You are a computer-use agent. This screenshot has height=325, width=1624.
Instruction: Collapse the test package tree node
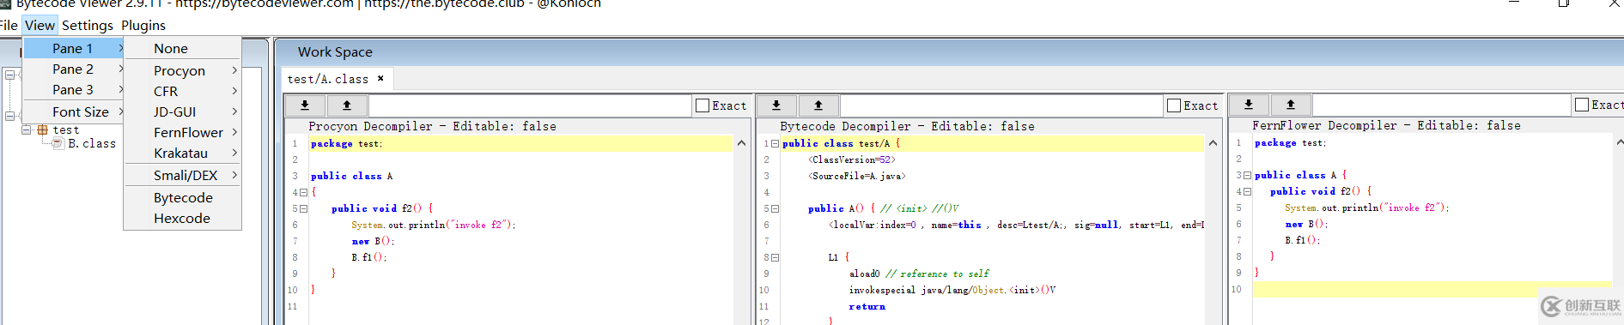click(x=27, y=129)
